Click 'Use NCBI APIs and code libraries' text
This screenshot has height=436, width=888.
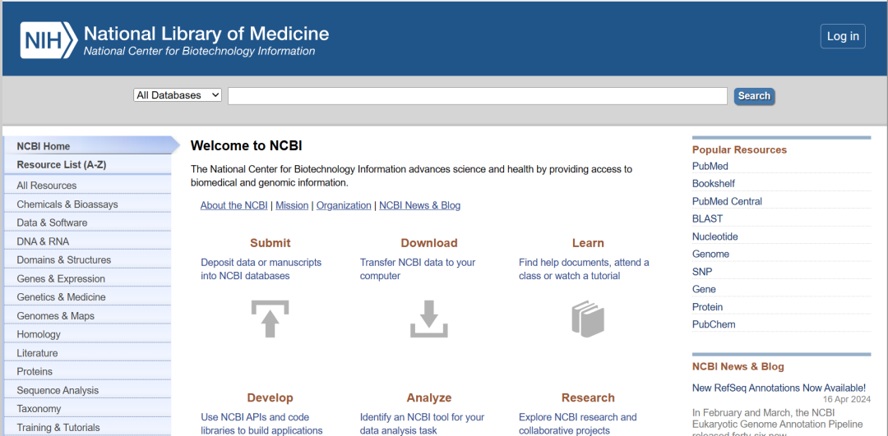[261, 424]
